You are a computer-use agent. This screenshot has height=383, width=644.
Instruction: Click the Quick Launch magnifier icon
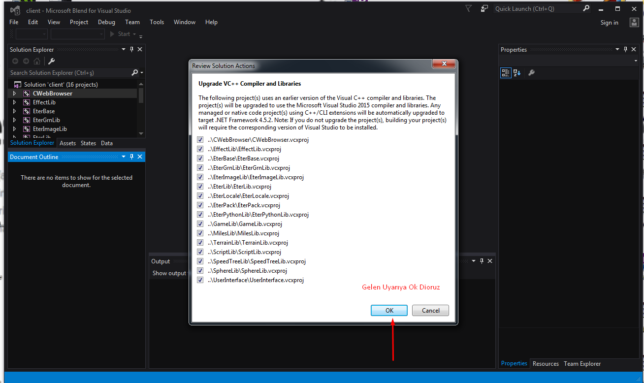tap(586, 8)
